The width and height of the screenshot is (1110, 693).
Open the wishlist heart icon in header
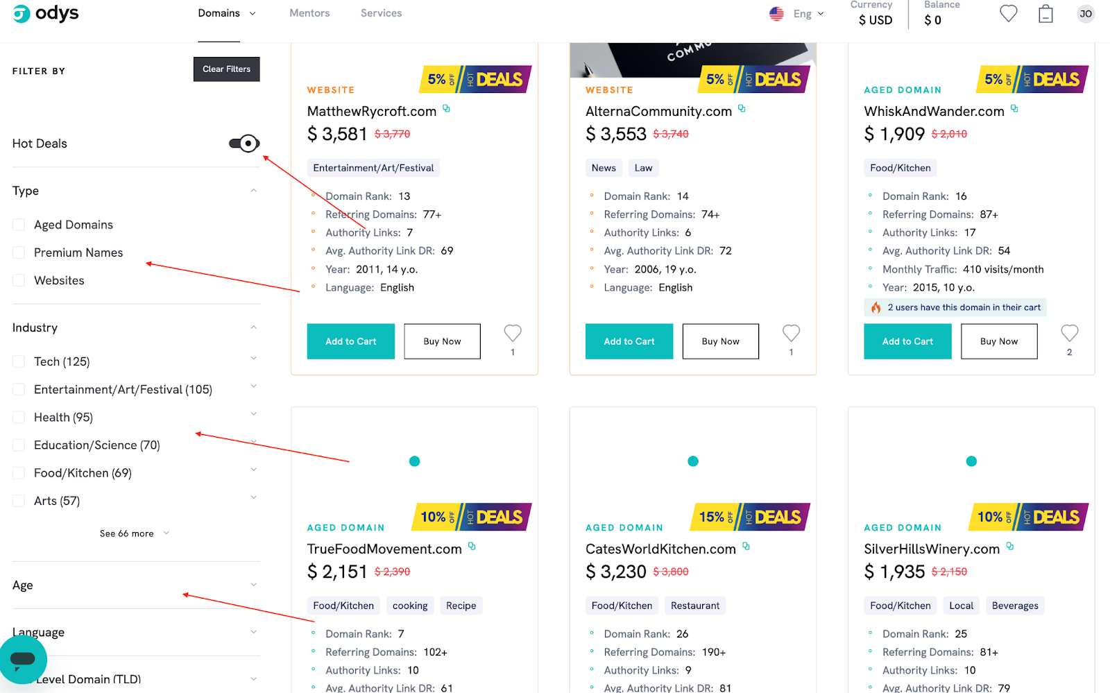[x=1008, y=13]
